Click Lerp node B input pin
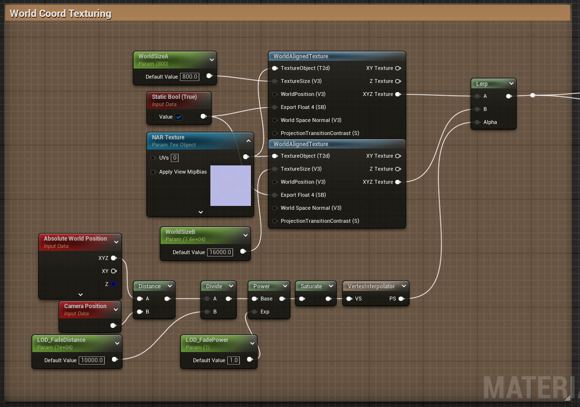The width and height of the screenshot is (580, 407). point(477,109)
